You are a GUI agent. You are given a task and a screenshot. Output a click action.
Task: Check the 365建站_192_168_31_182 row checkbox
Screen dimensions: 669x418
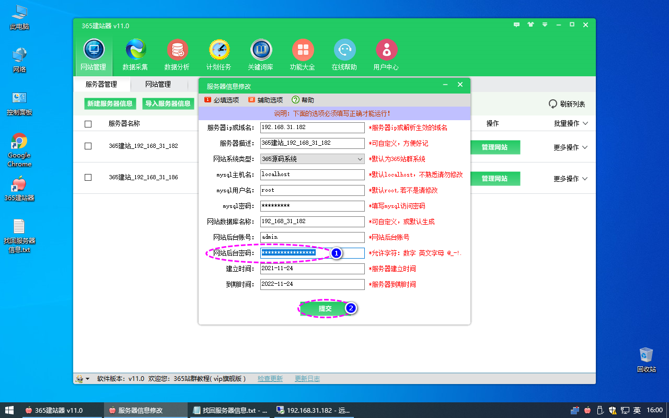88,146
